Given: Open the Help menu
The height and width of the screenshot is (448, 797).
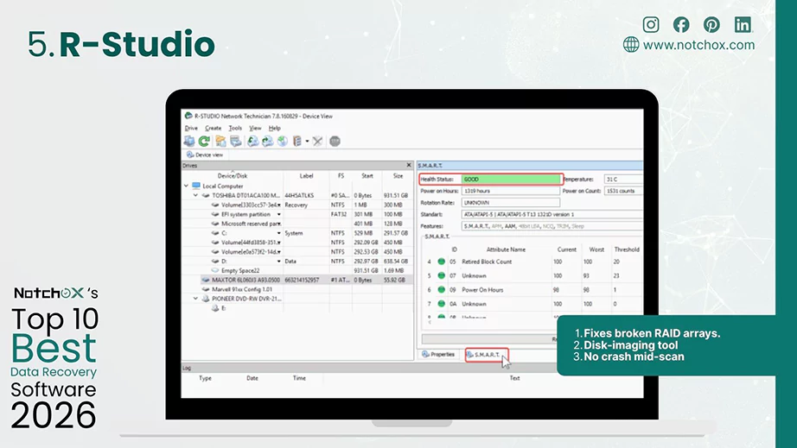Looking at the screenshot, I should tap(275, 128).
